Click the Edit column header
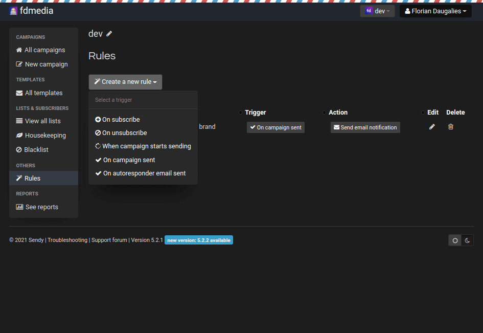This screenshot has width=483, height=333. (433, 113)
